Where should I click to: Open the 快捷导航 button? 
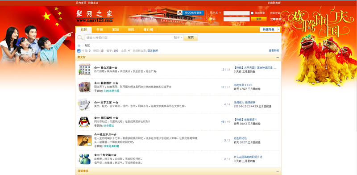[x=269, y=29]
